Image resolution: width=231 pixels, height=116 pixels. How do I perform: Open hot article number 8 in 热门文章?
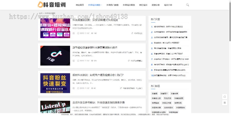coord(171,65)
